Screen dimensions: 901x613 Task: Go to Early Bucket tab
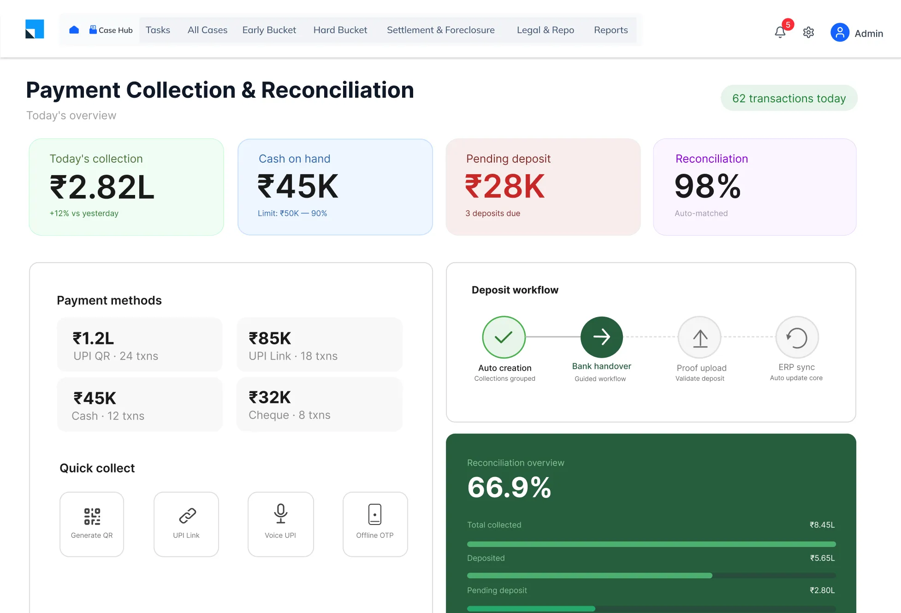tap(269, 30)
